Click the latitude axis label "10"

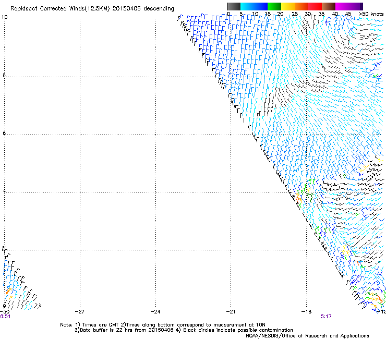pos(4,17)
